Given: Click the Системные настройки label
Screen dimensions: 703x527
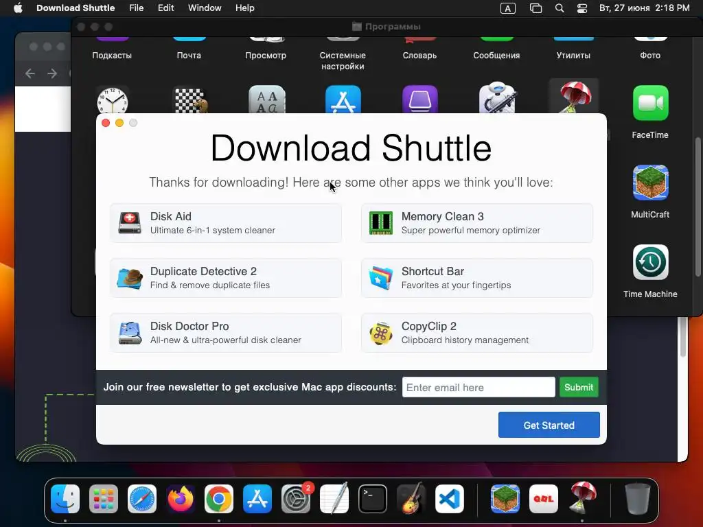Looking at the screenshot, I should (x=343, y=61).
